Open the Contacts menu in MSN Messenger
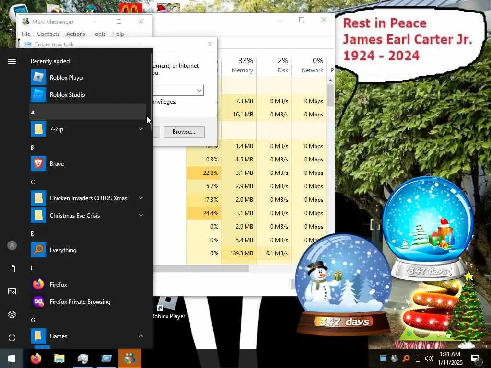 pos(48,34)
